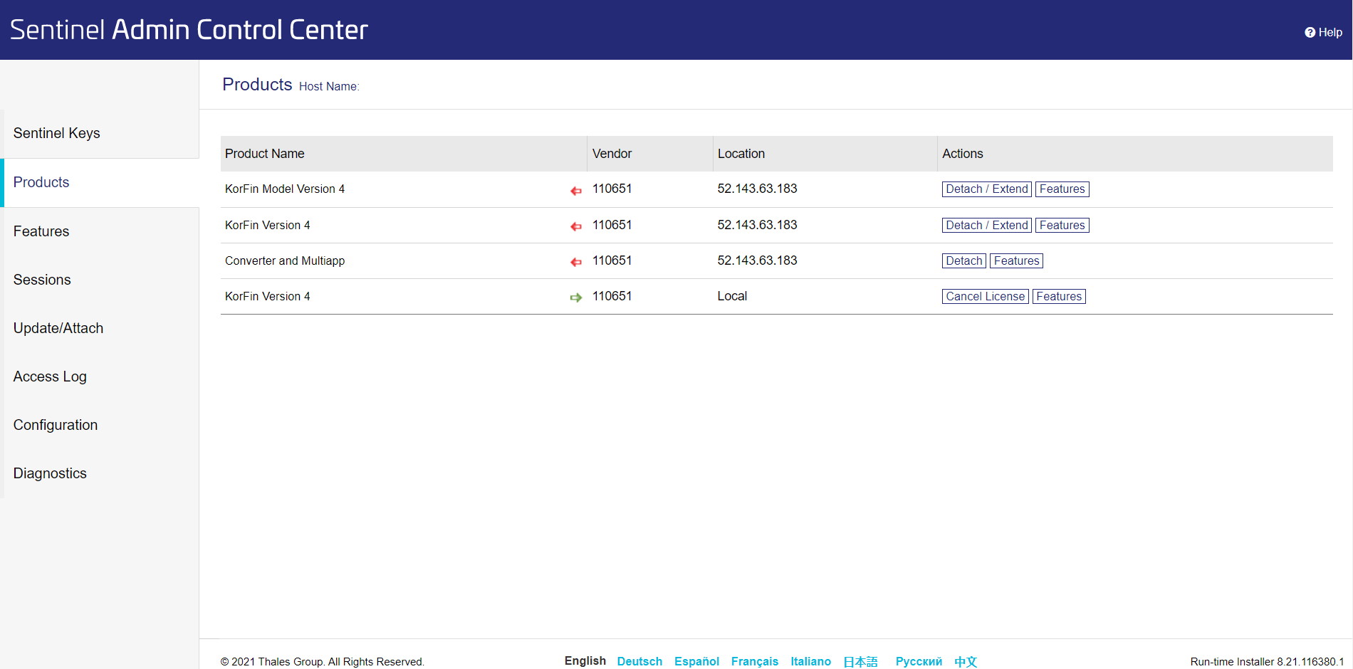The image size is (1353, 669).
Task: Switch language to Deutsch
Action: coord(639,661)
